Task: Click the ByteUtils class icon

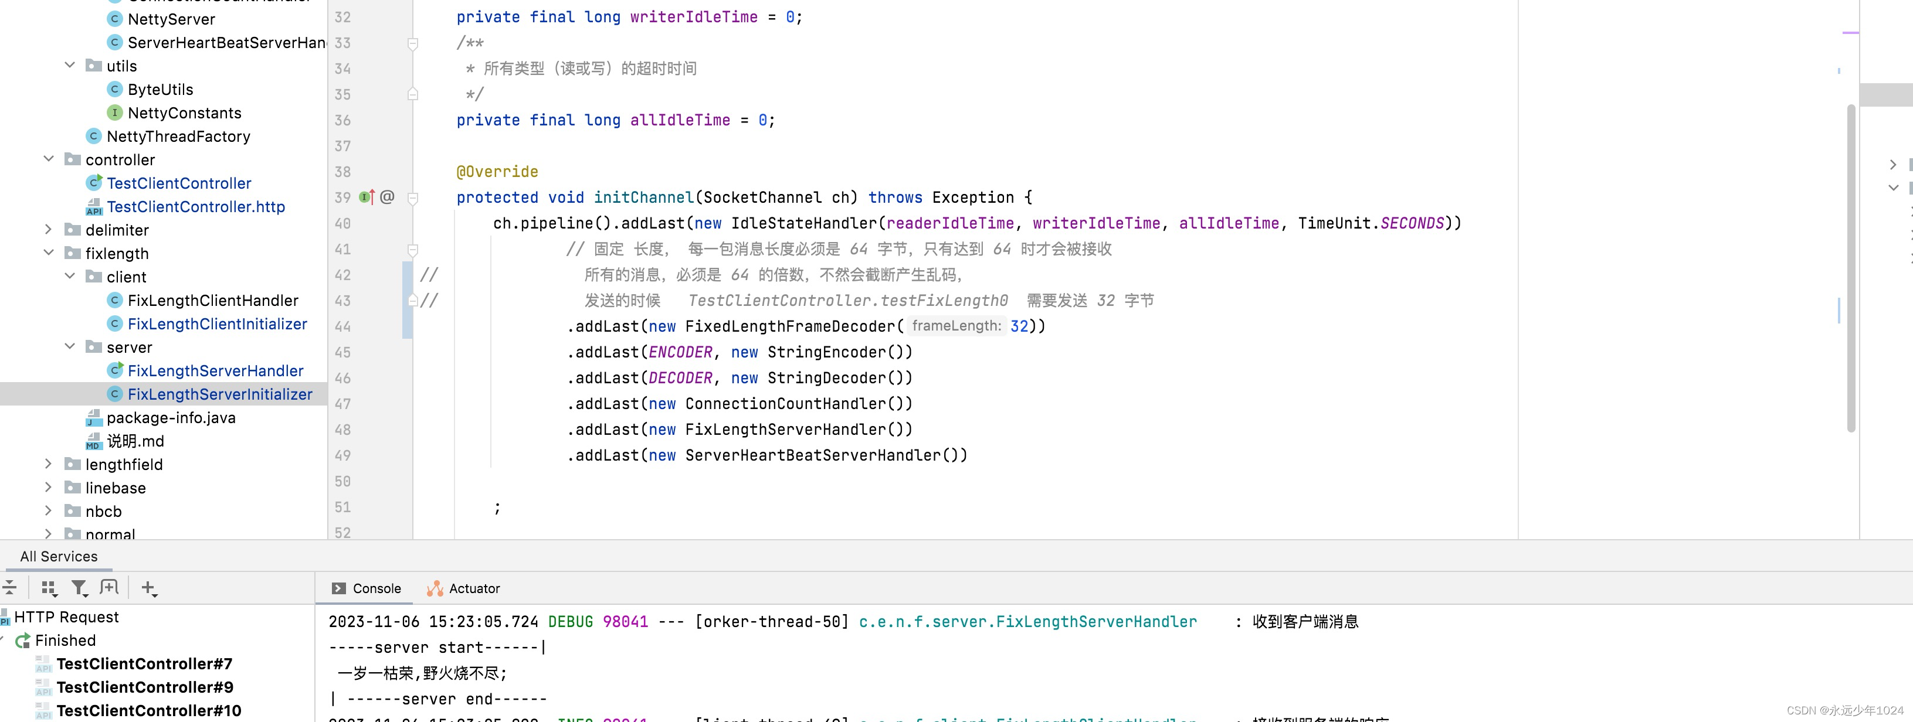Action: click(x=114, y=89)
